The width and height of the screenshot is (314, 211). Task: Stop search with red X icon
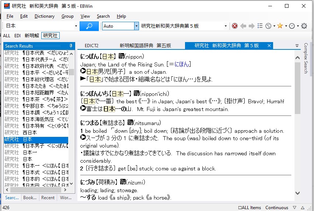tap(235, 26)
